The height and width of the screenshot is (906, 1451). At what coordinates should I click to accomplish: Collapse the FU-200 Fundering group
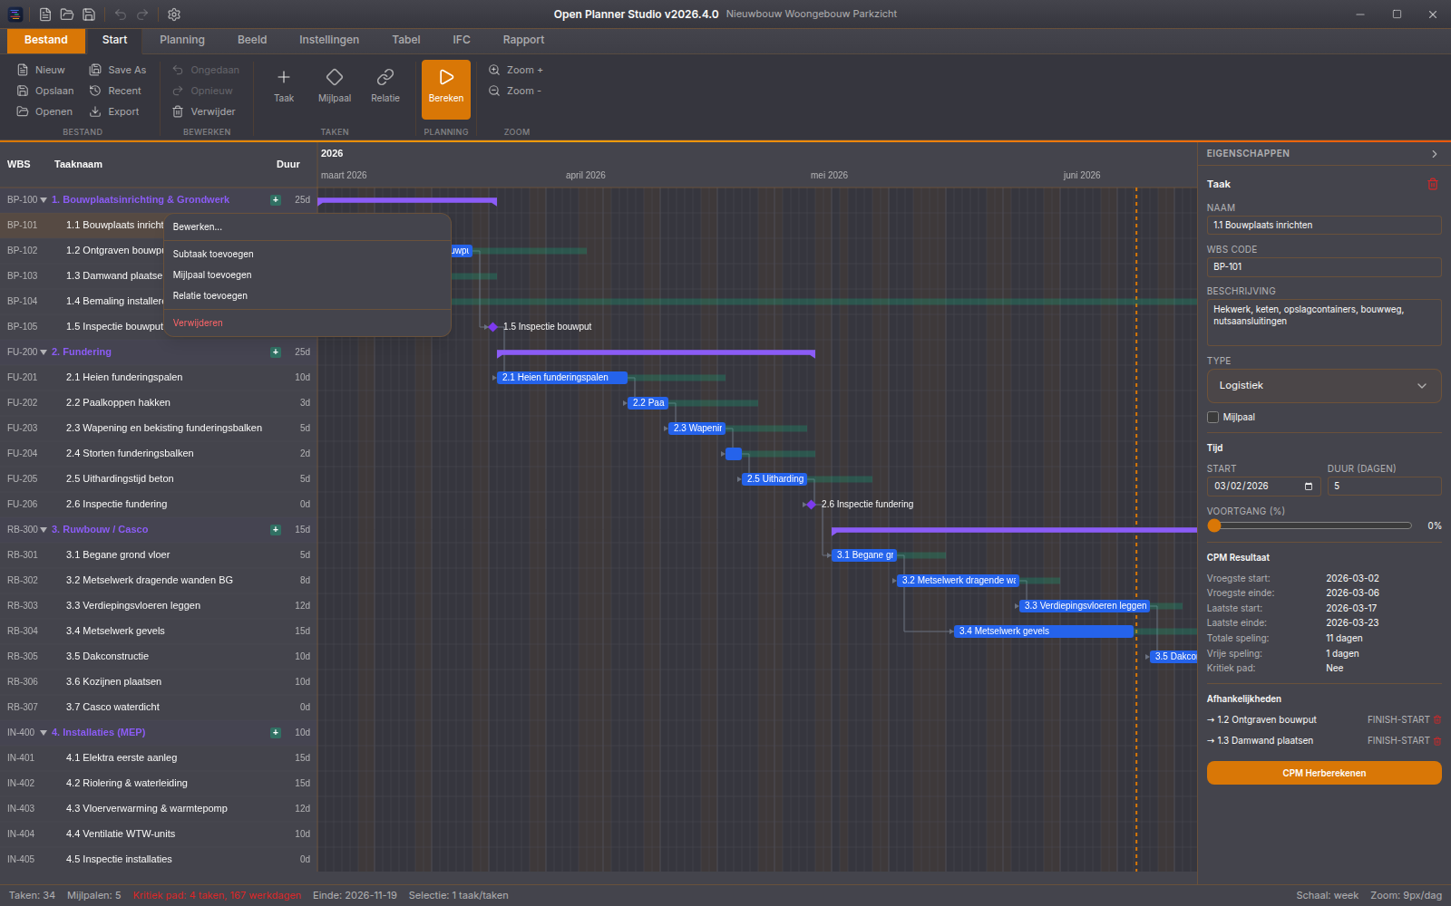[x=44, y=352]
